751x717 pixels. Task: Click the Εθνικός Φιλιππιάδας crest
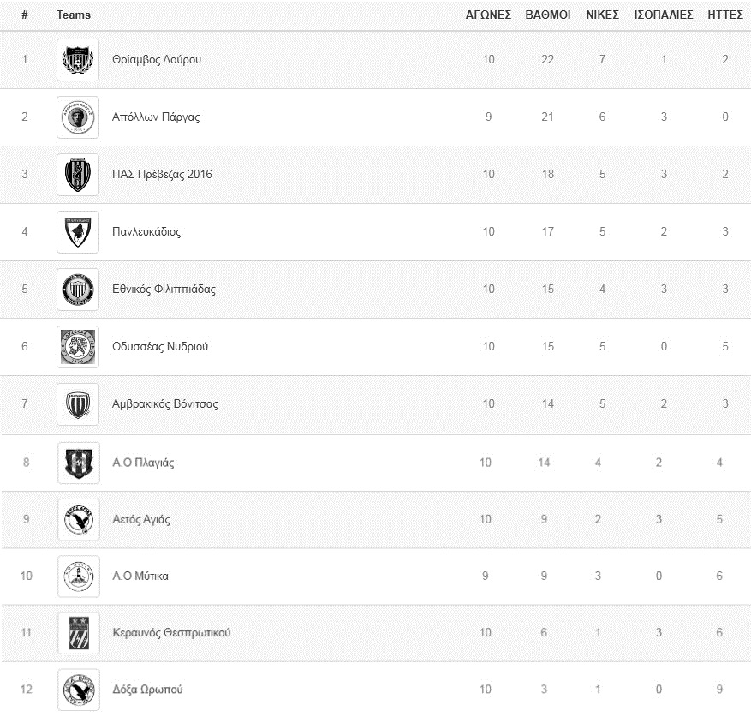point(78,290)
